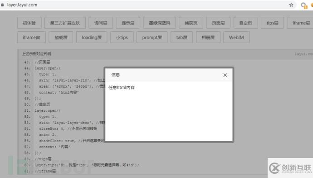Click code line 57 content: '内容'

[54, 147]
